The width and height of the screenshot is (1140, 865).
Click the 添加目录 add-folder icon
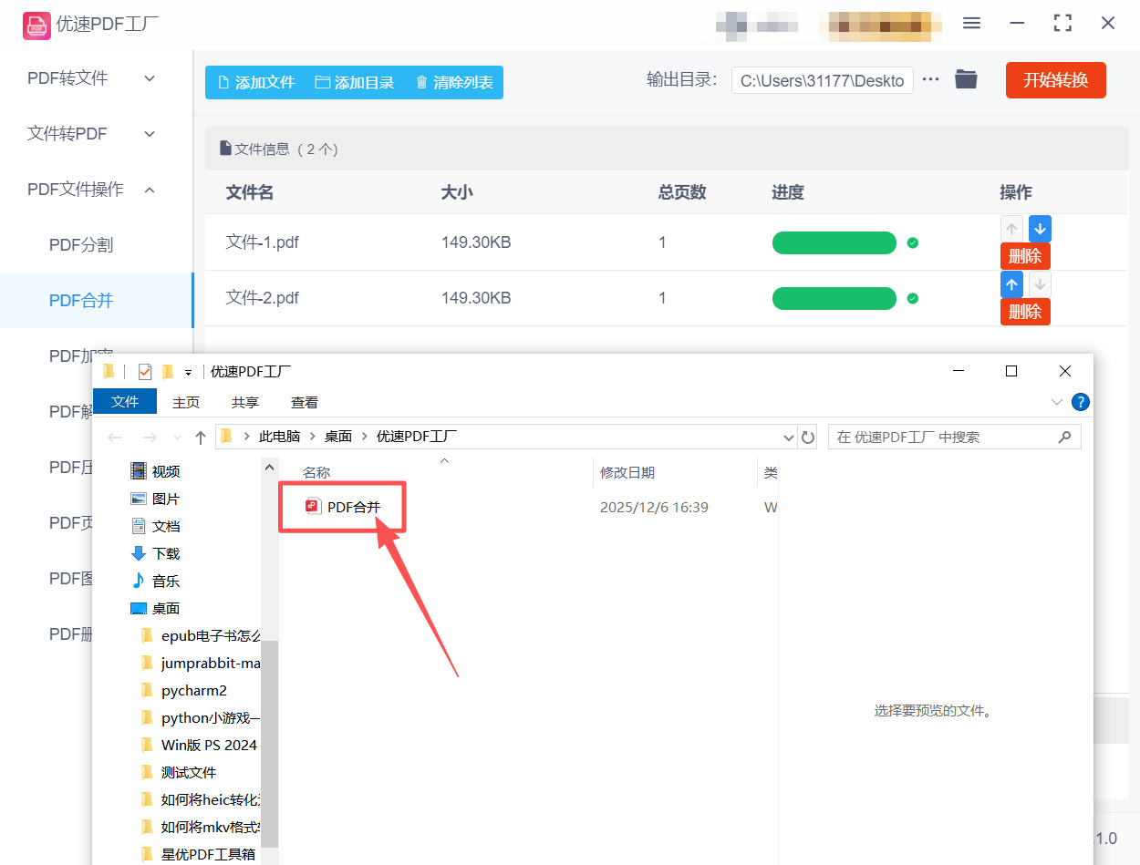pyautogui.click(x=321, y=81)
